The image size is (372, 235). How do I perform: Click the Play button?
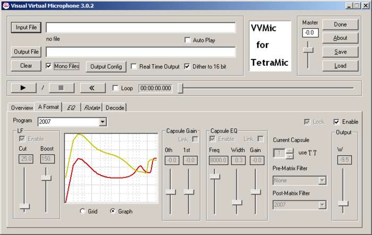pyautogui.click(x=24, y=88)
